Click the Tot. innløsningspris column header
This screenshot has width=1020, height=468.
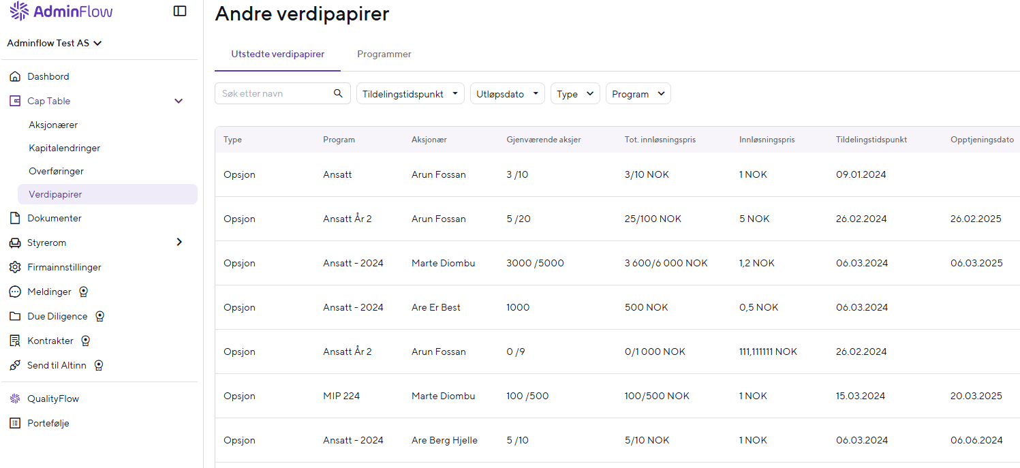tap(660, 140)
